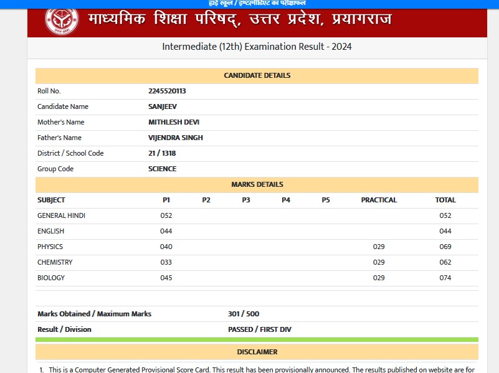Select General Hindi P1 marks 052
The width and height of the screenshot is (499, 373).
point(166,215)
